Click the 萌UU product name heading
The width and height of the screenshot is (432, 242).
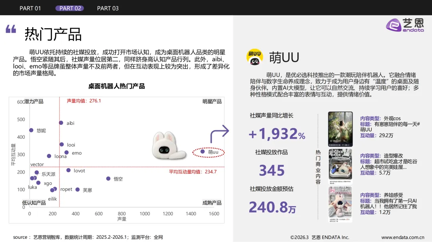tap(284, 57)
